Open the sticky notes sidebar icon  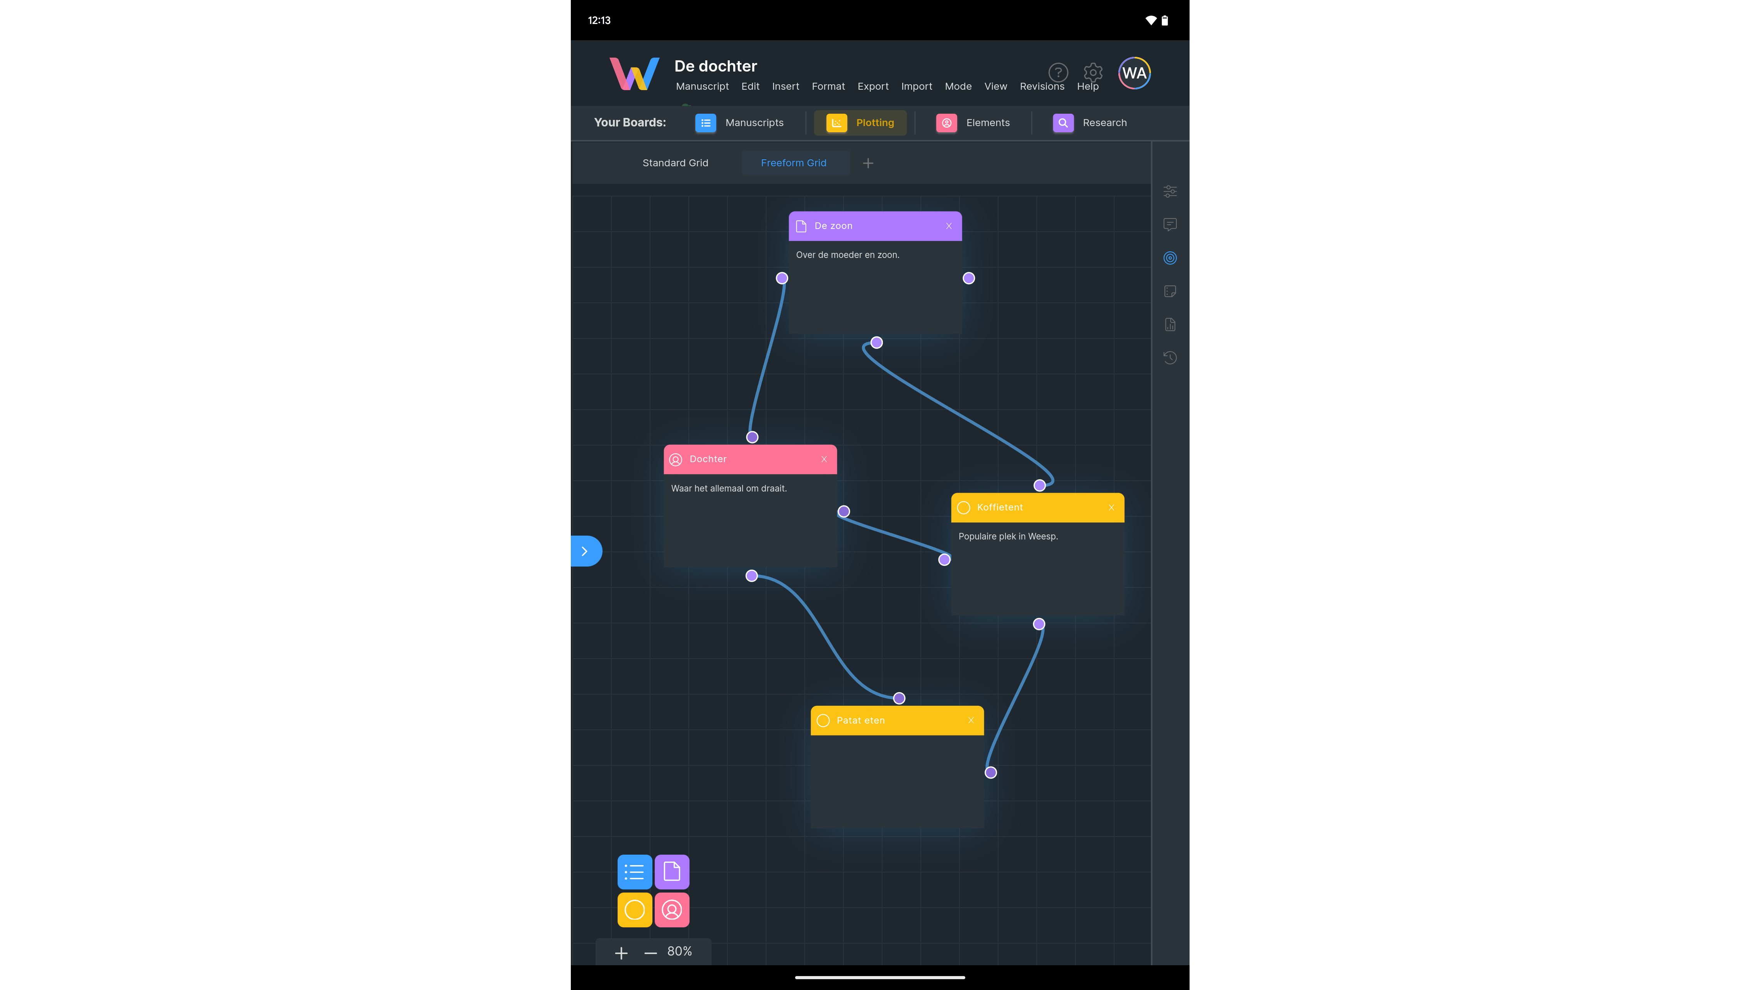click(x=1170, y=291)
